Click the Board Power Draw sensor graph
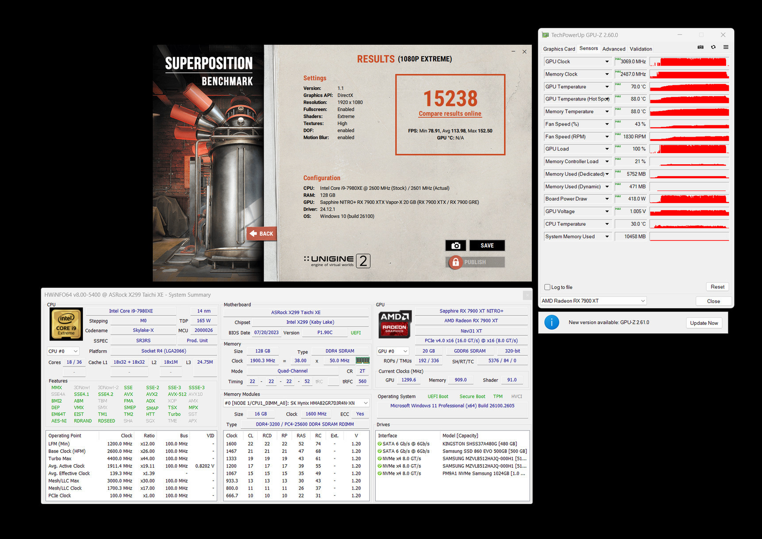This screenshot has width=762, height=539. [x=689, y=199]
